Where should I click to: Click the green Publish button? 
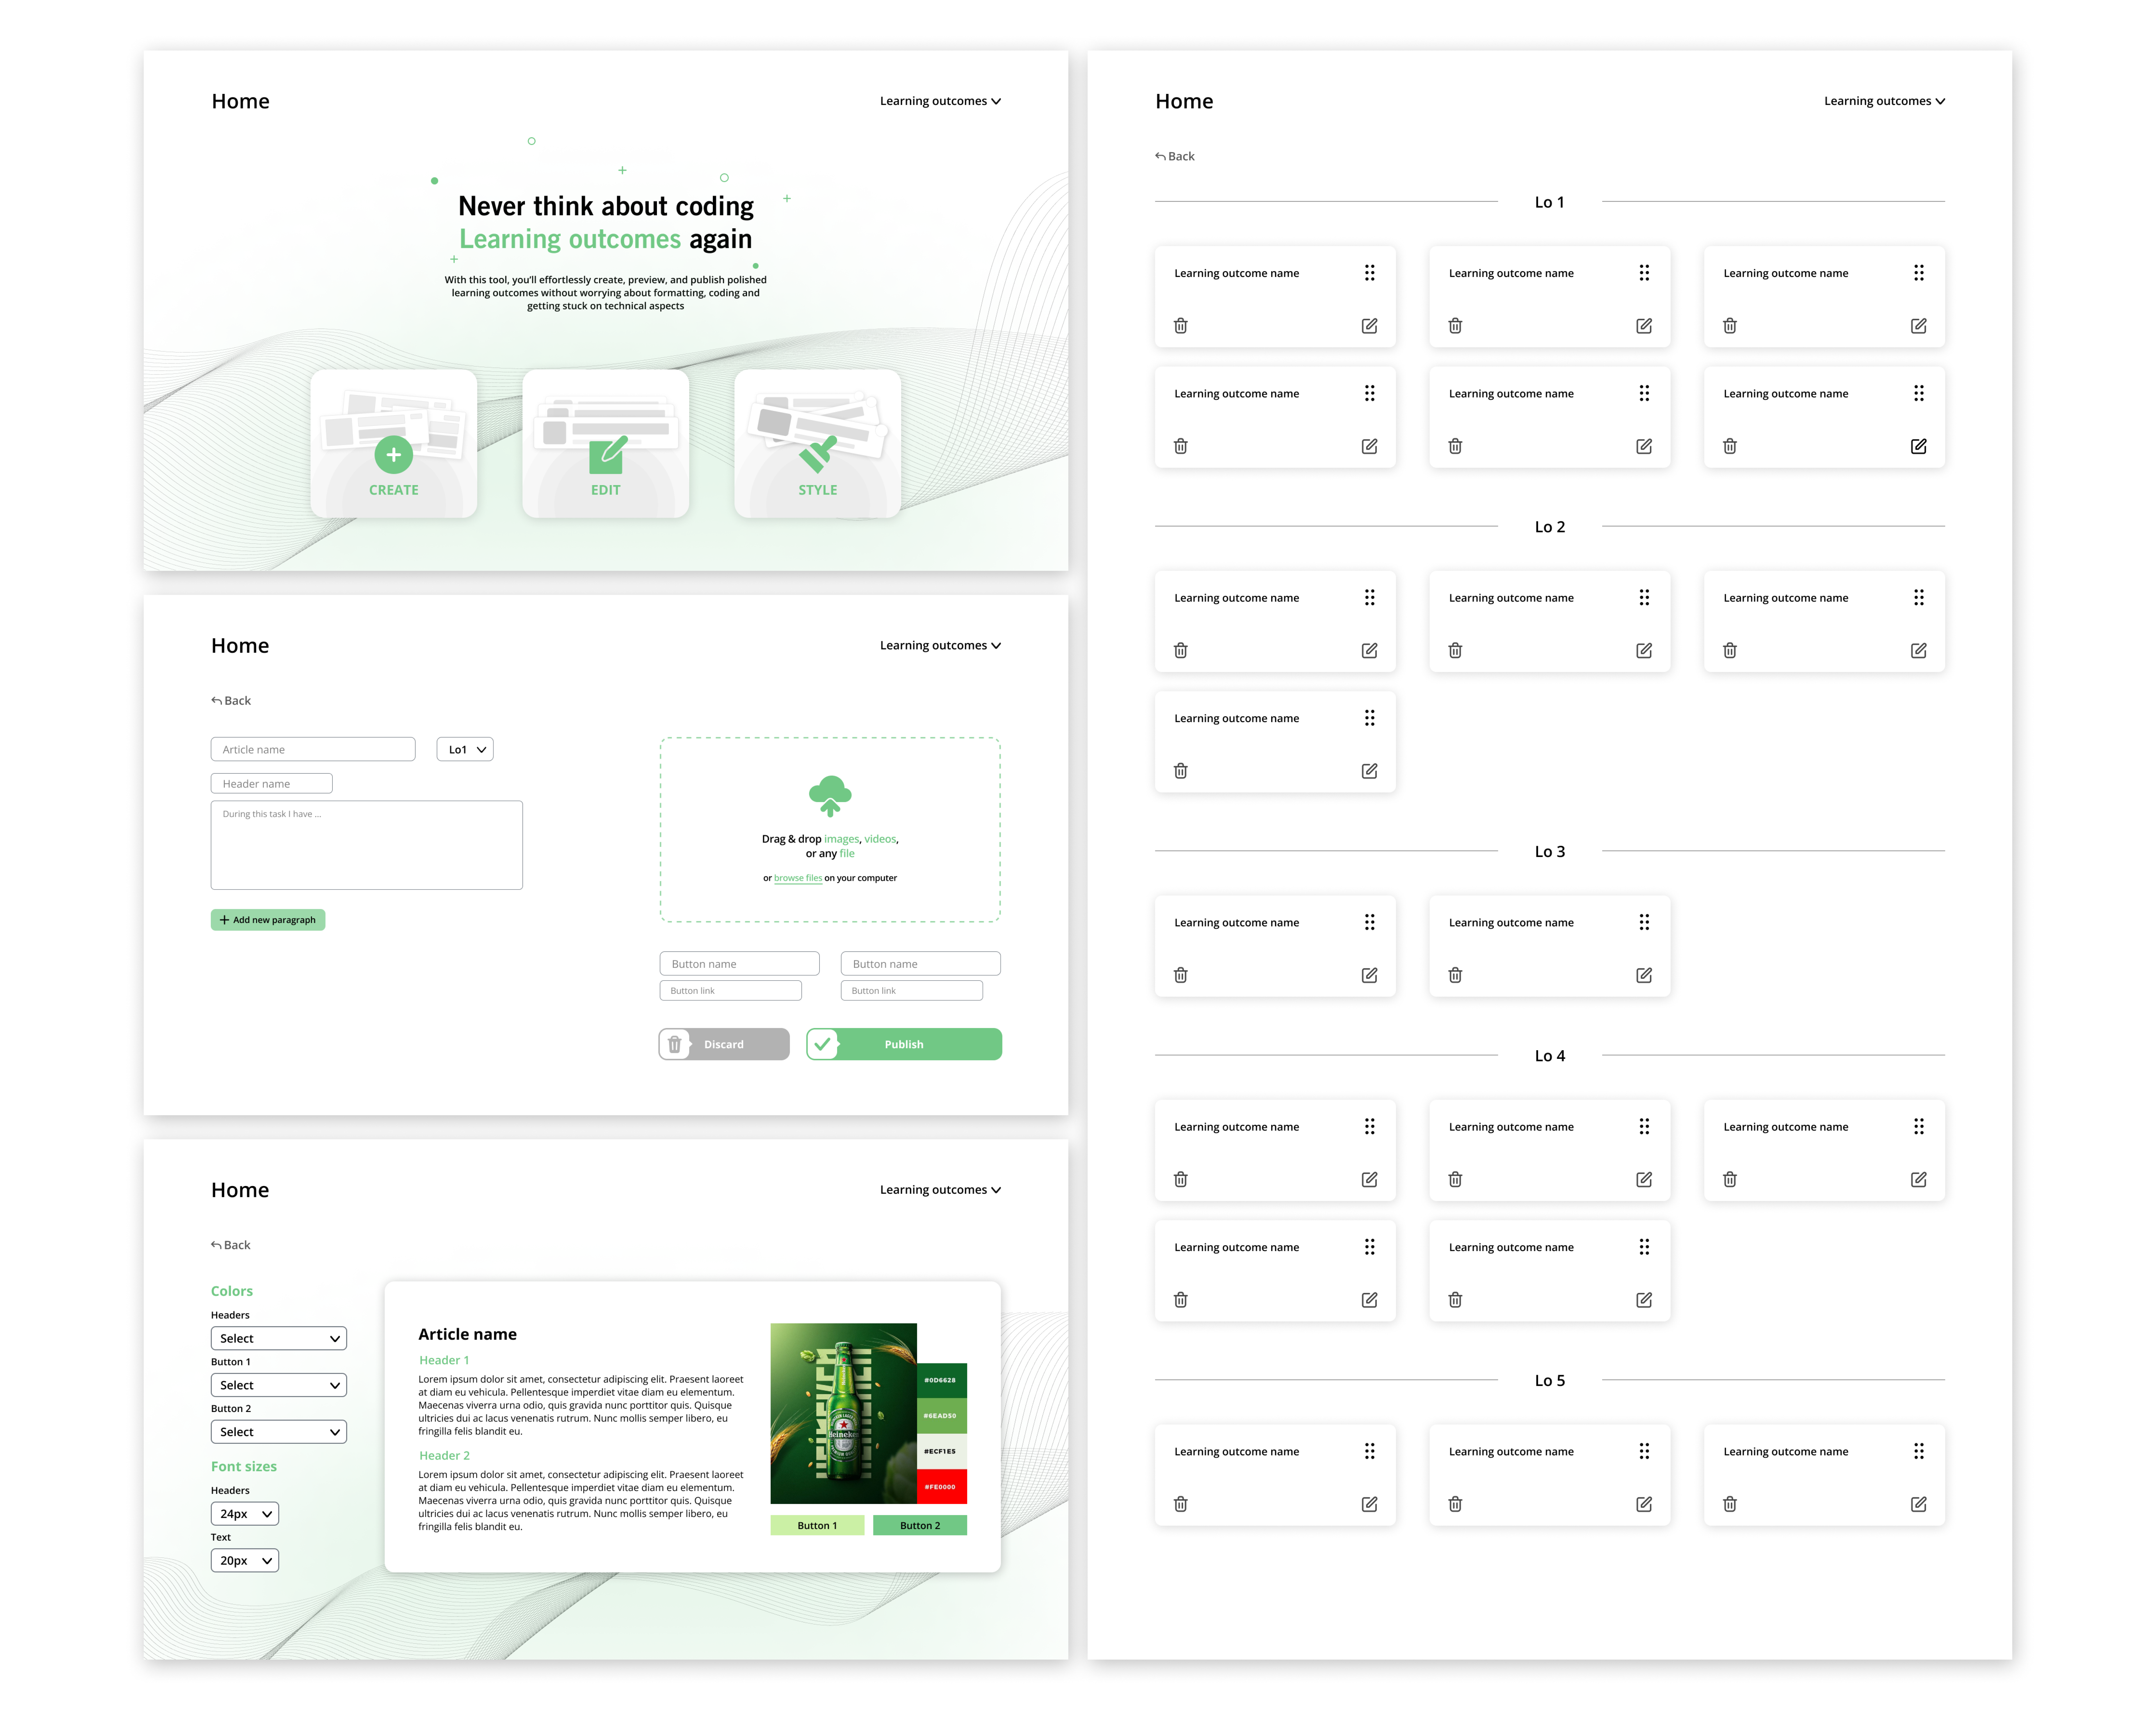904,1044
